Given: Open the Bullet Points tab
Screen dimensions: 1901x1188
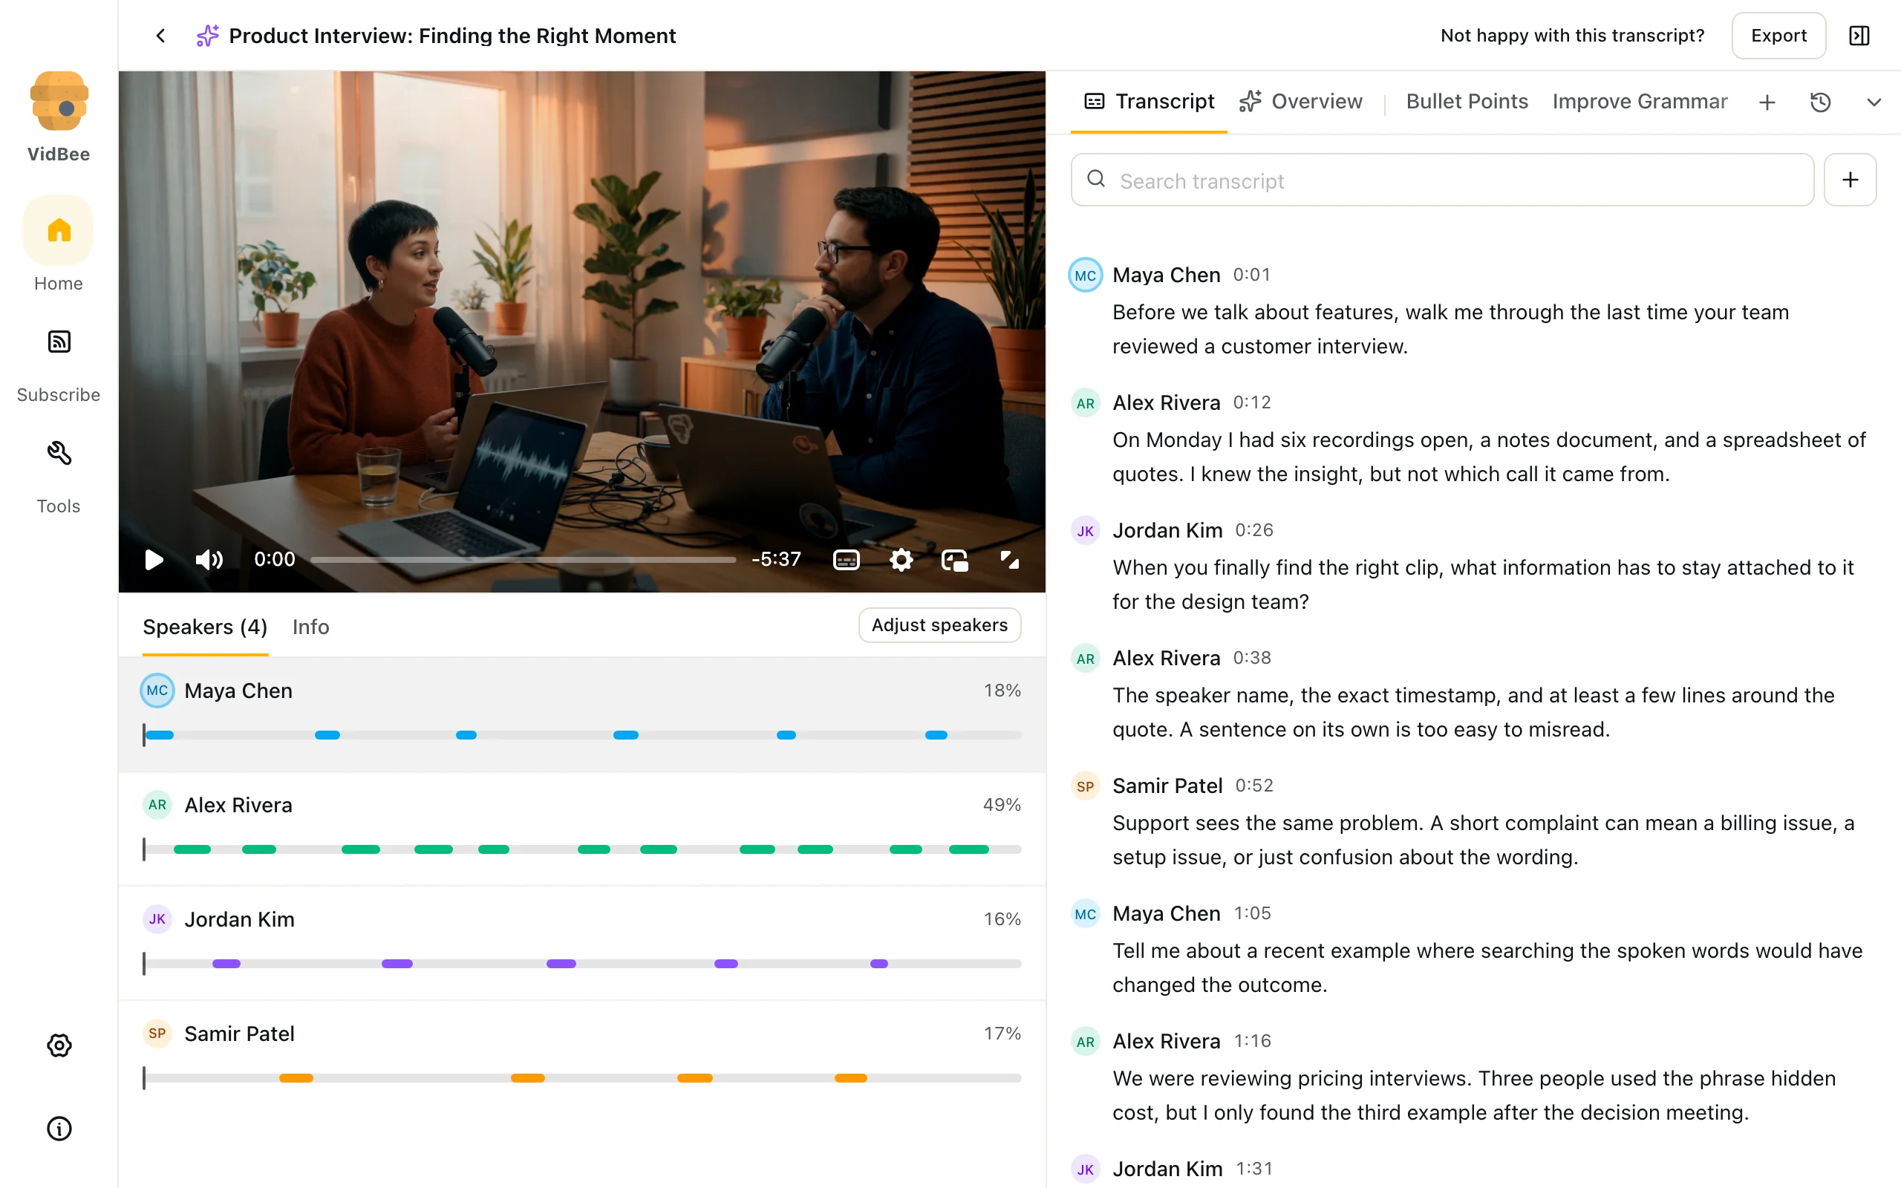Looking at the screenshot, I should [1467, 102].
